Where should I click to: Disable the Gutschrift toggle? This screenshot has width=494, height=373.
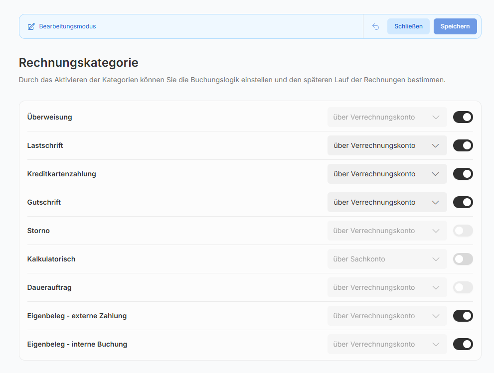click(463, 202)
